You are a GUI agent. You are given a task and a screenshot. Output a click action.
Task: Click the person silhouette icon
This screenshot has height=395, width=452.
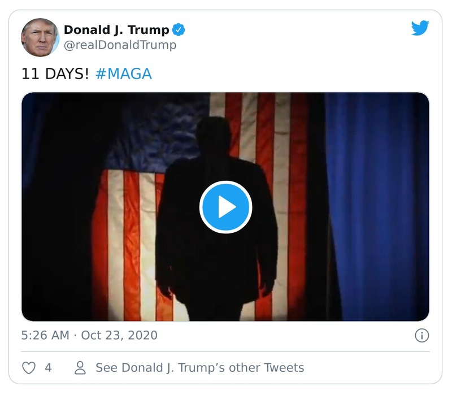[79, 367]
